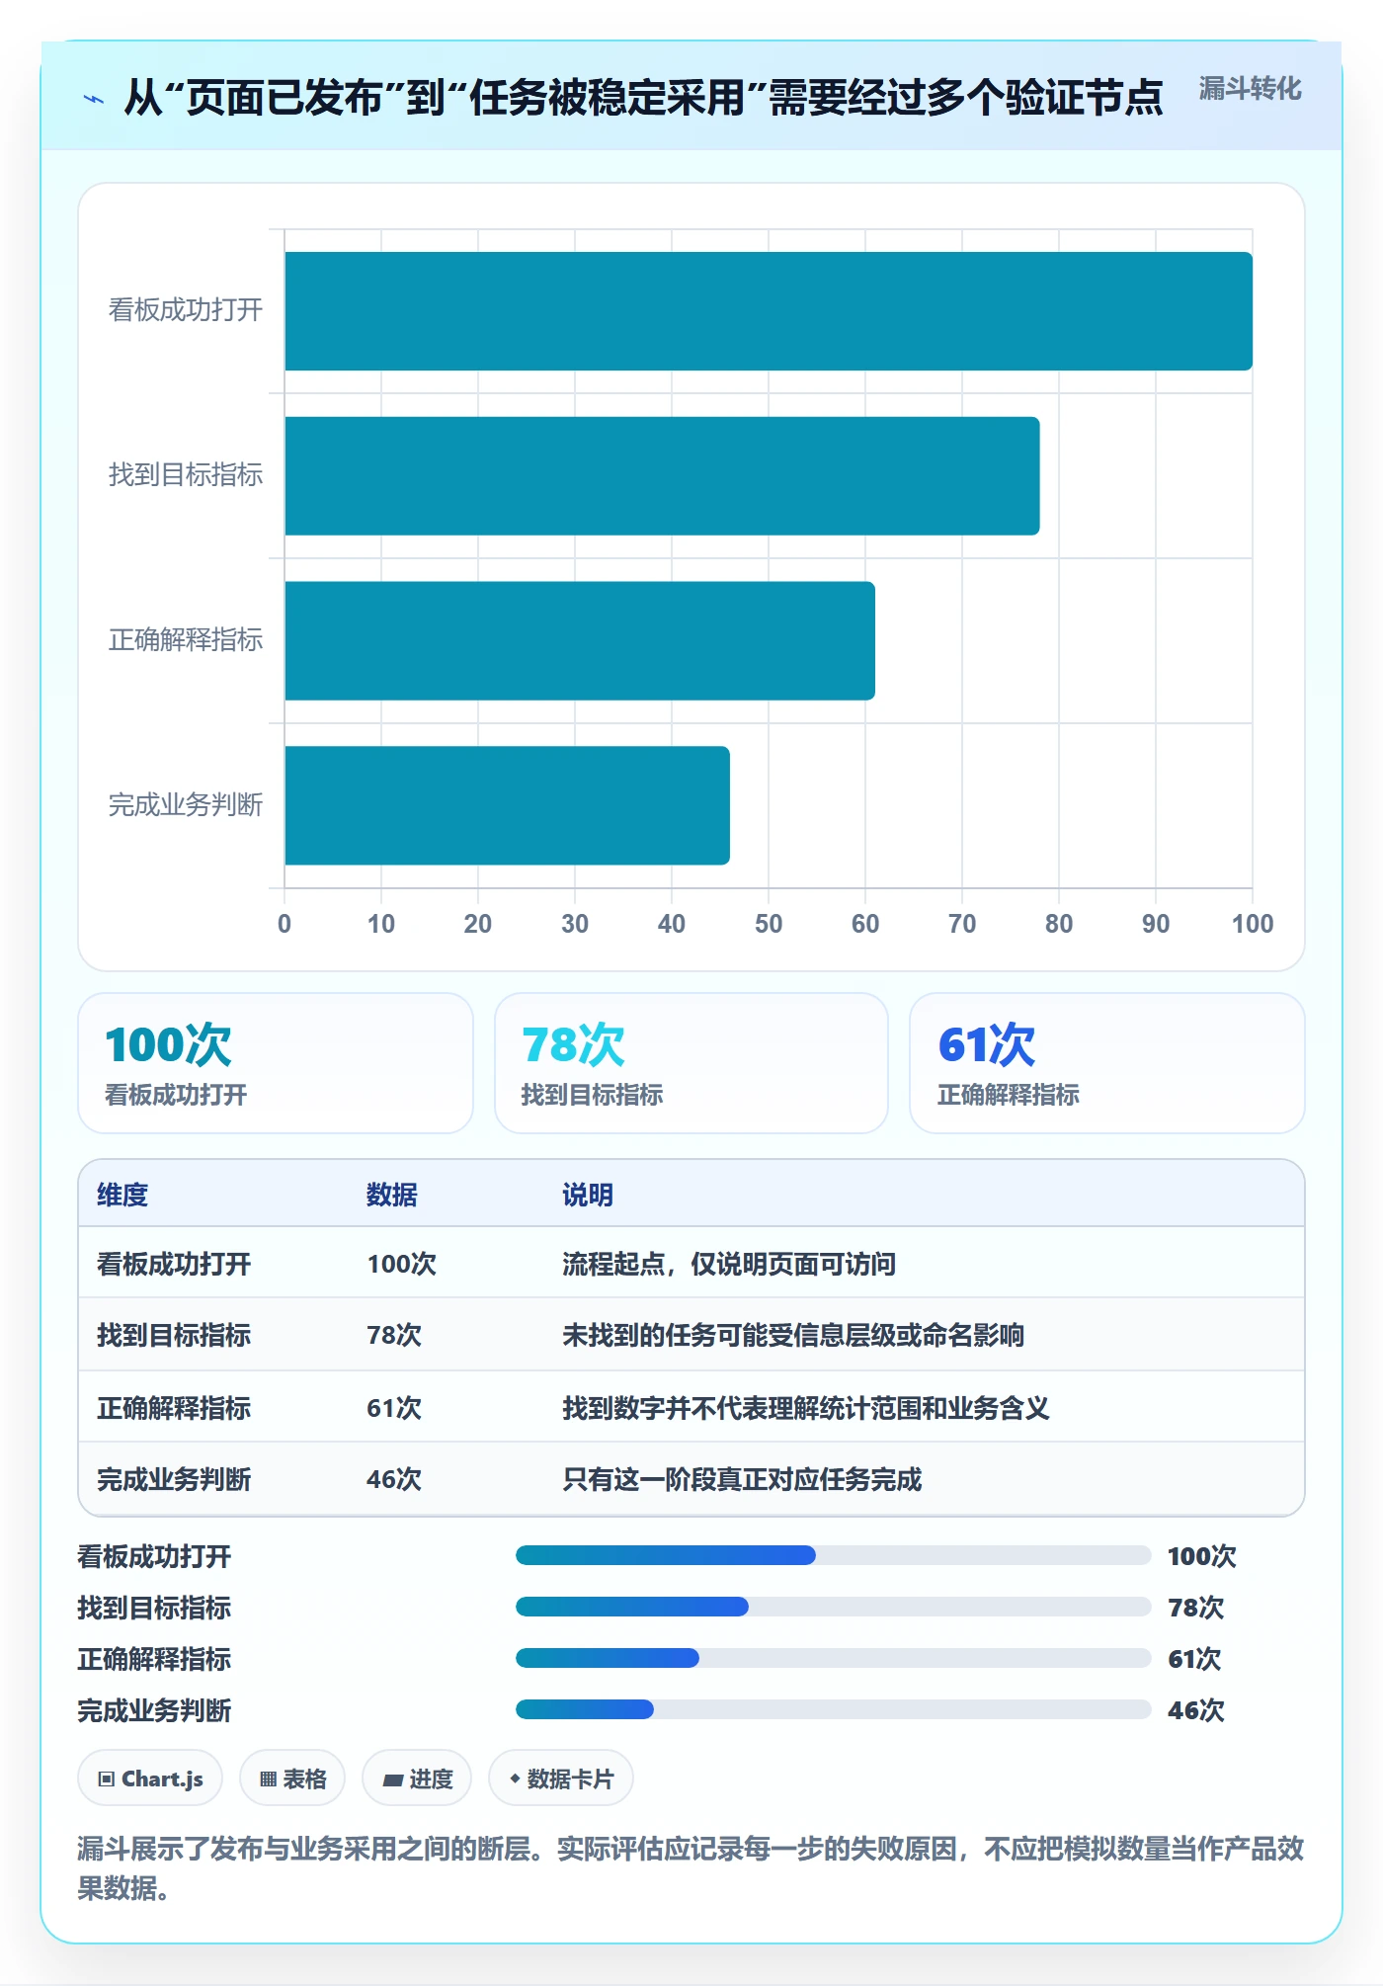Click the 数据 column header
The image size is (1383, 1986).
392,1195
